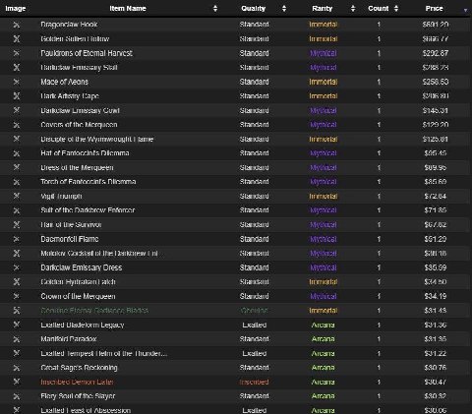Click the Item Name column header label
This screenshot has height=414, width=472.
tap(128, 9)
